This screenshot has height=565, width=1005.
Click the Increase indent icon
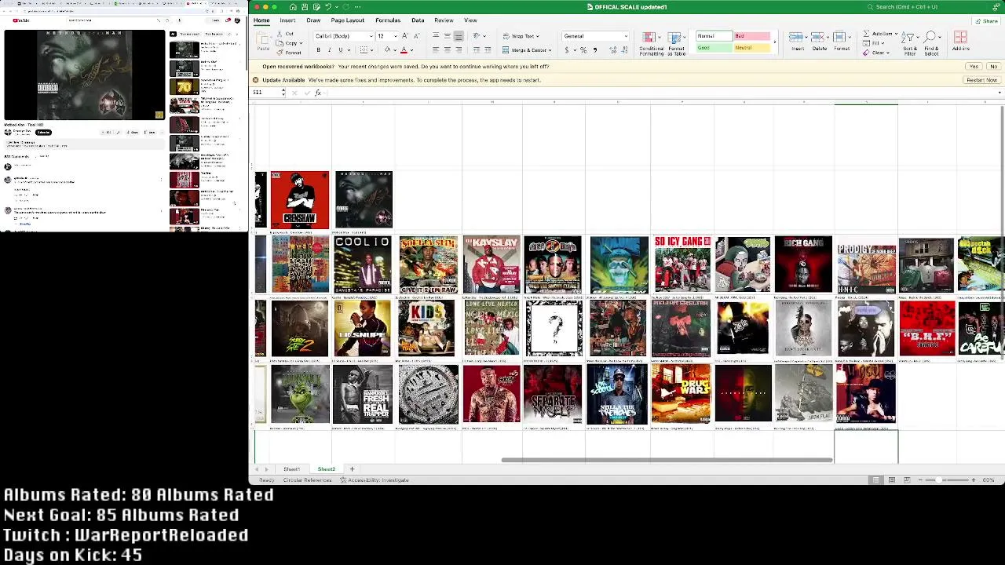(x=488, y=50)
